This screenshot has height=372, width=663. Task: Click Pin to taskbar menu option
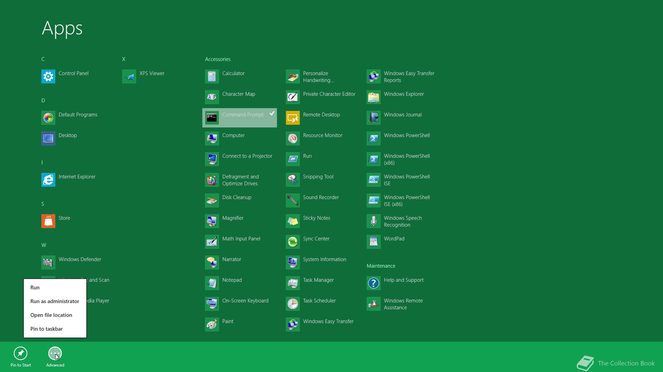coord(46,329)
